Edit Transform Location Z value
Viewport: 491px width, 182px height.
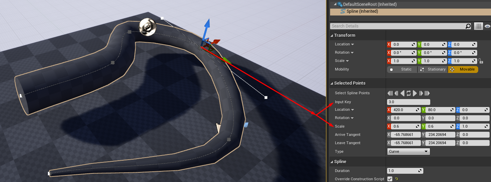pos(465,44)
